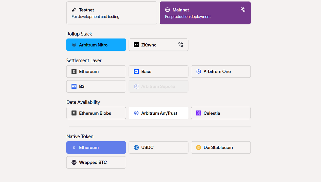
Task: Click the phone icon on Mainnet card
Action: click(x=243, y=9)
